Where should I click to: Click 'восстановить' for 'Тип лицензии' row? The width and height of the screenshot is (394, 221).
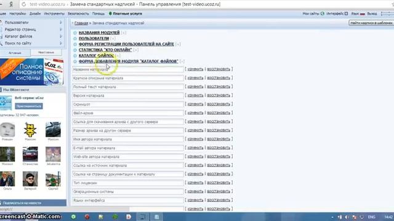coord(219,183)
